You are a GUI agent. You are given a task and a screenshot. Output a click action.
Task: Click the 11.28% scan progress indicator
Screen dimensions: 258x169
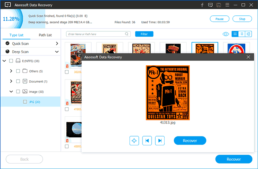coord(11,19)
